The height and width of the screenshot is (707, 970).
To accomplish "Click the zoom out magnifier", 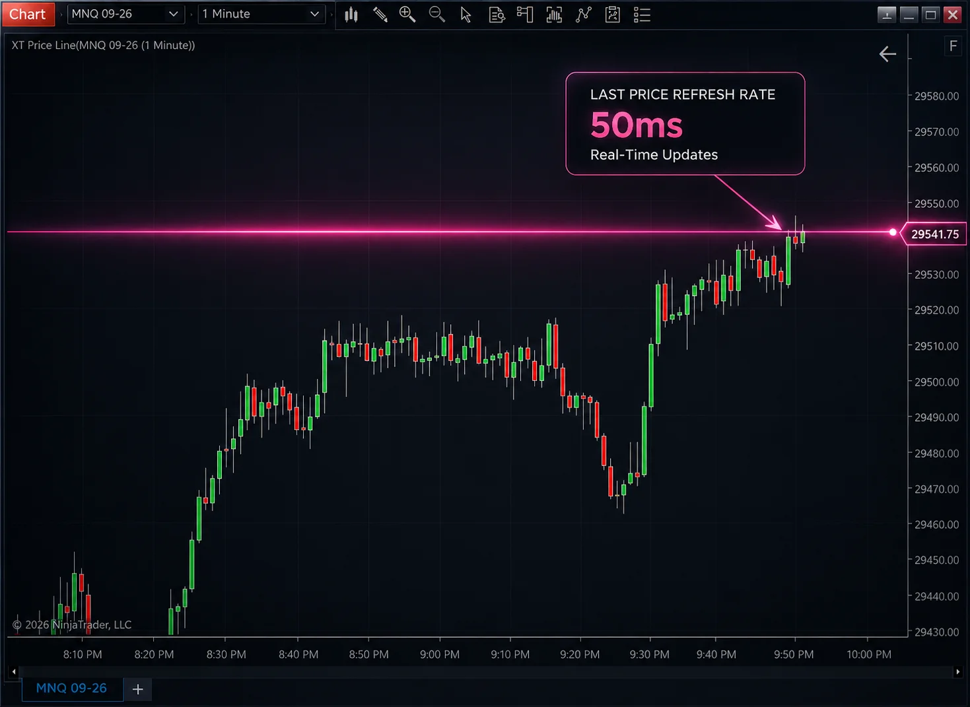I will [x=436, y=15].
